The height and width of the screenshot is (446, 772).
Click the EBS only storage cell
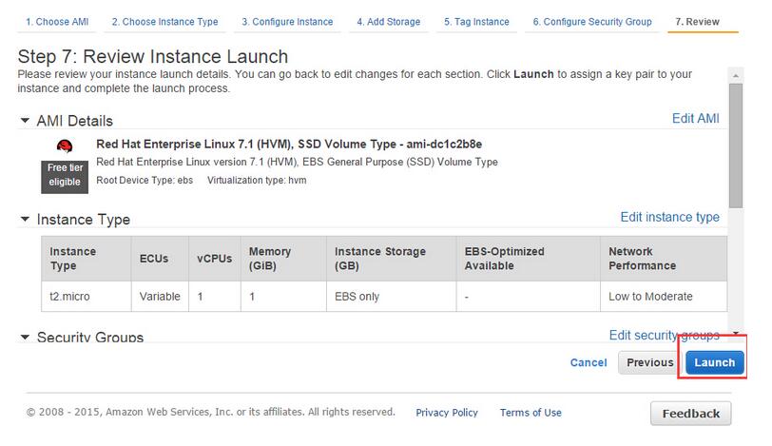pyautogui.click(x=392, y=297)
